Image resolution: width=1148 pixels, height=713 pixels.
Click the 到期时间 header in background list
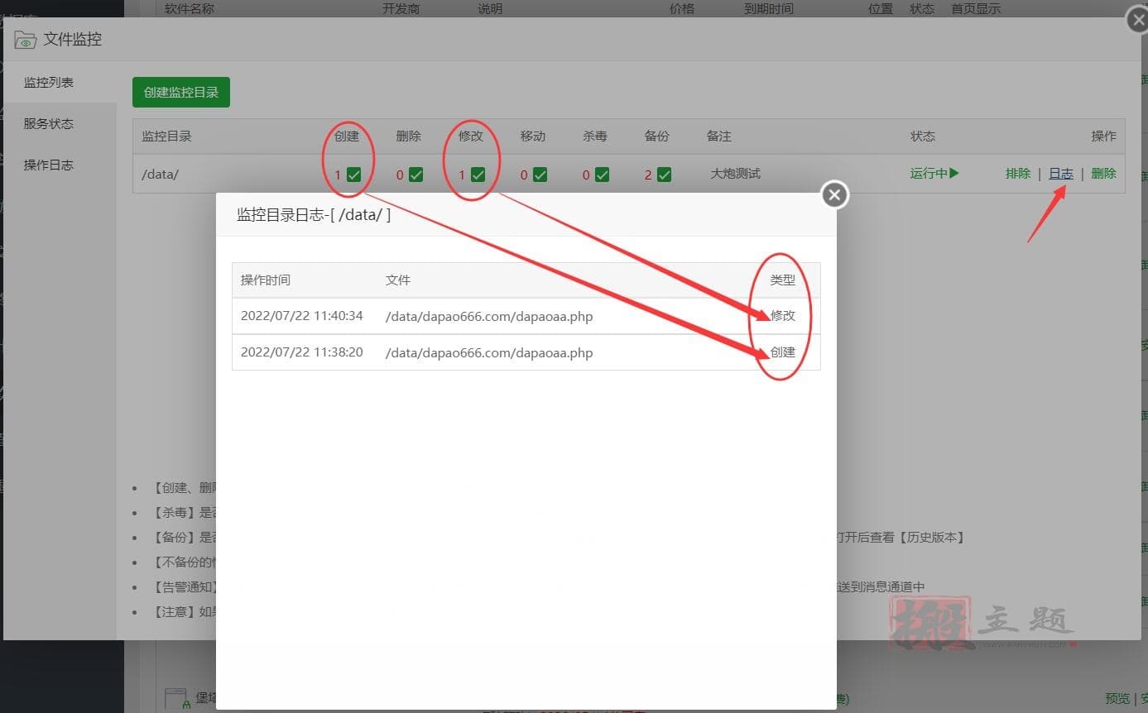point(769,9)
